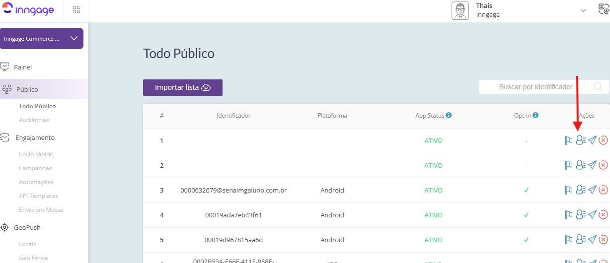Expand the Thais user menu chevron
The height and width of the screenshot is (263, 610).
(583, 11)
